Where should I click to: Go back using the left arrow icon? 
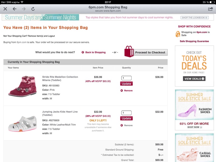pos(15,9)
